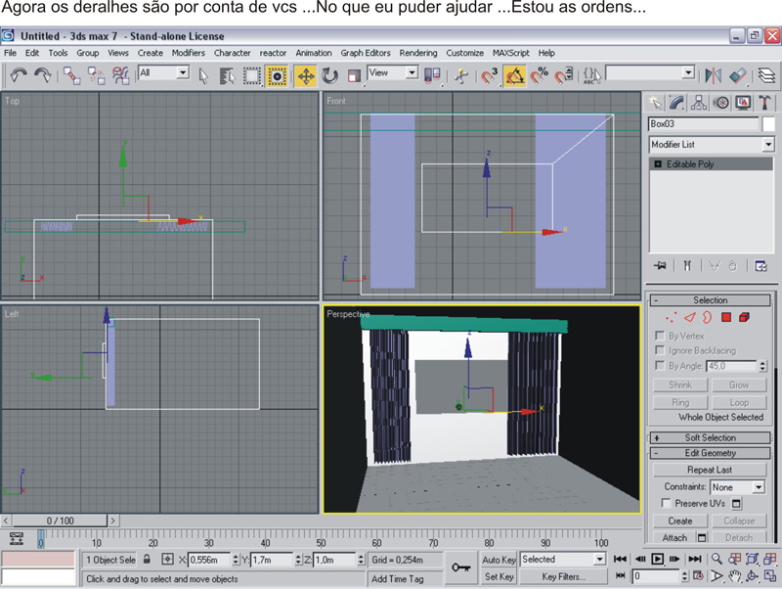The height and width of the screenshot is (589, 782).
Task: Click the Box03 object name field
Action: [704, 124]
